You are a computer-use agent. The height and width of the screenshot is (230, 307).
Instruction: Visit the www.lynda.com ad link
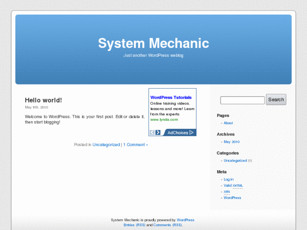(x=164, y=119)
